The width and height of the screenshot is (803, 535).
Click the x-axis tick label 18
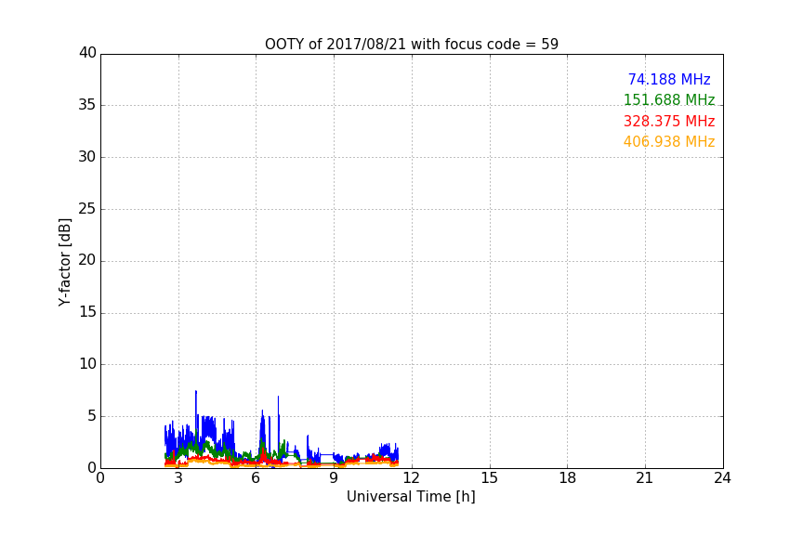568,478
